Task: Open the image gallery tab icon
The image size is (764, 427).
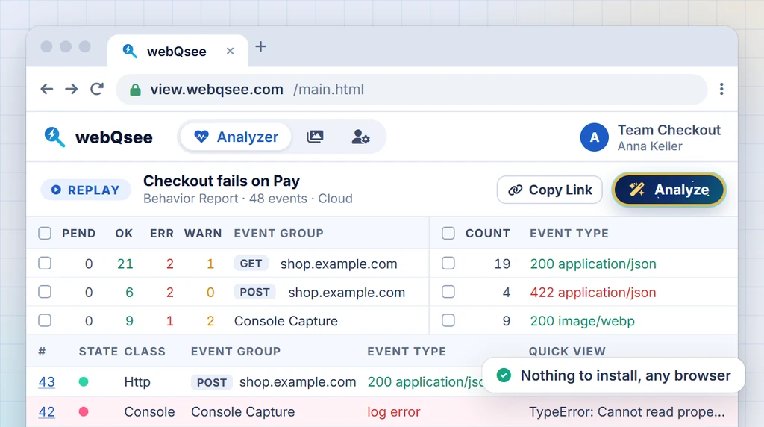Action: [x=315, y=137]
